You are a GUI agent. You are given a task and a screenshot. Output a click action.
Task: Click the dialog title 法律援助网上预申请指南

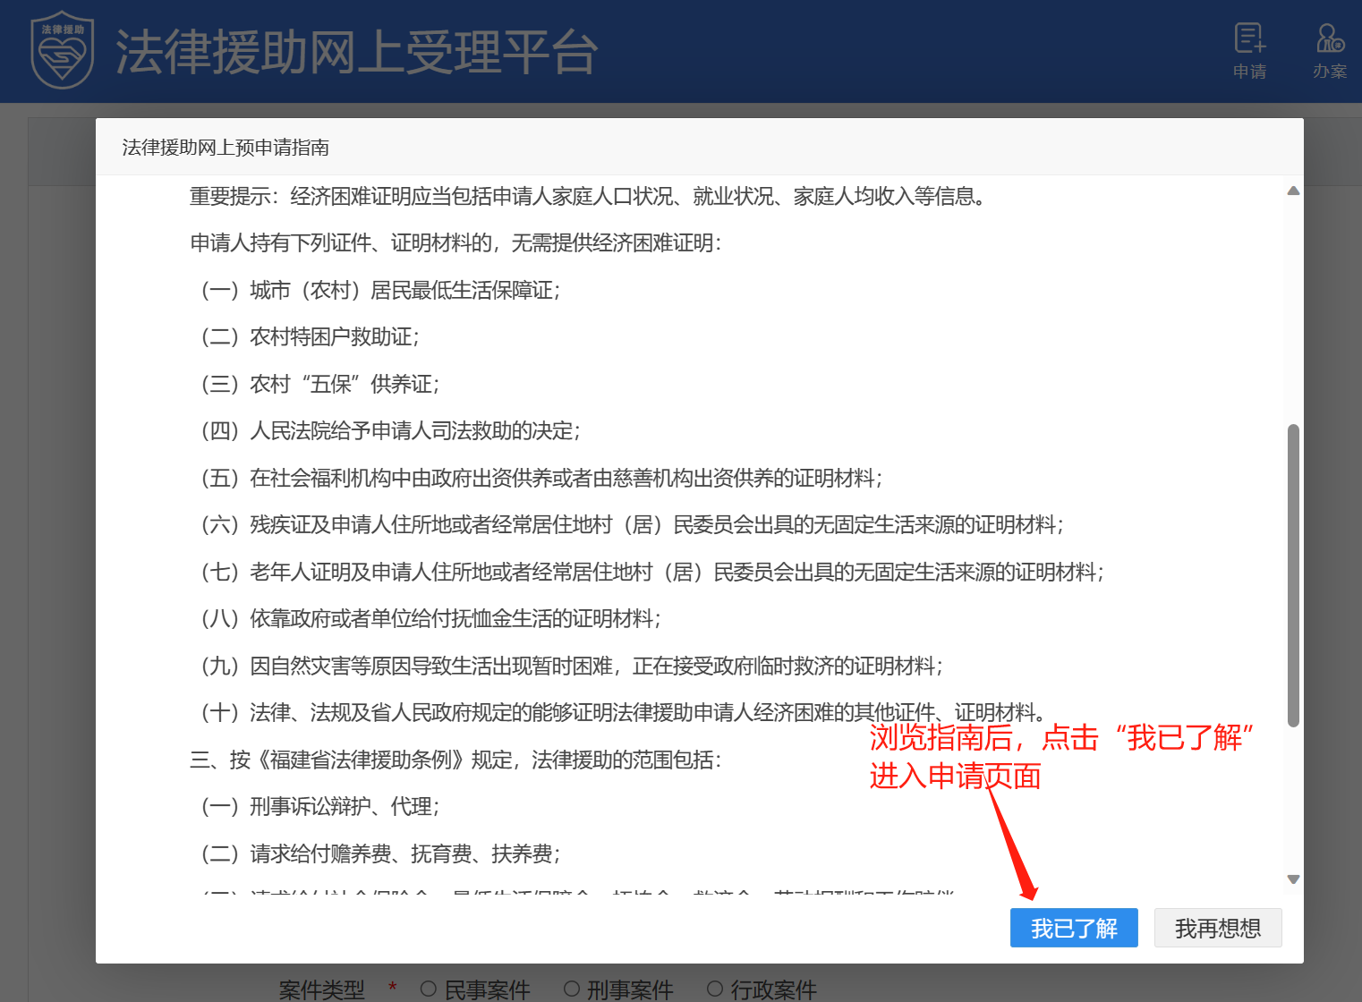226,148
